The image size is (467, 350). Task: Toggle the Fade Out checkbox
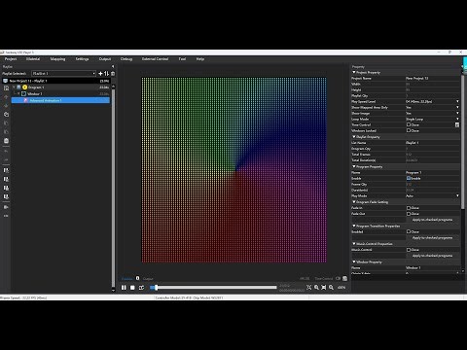point(409,214)
